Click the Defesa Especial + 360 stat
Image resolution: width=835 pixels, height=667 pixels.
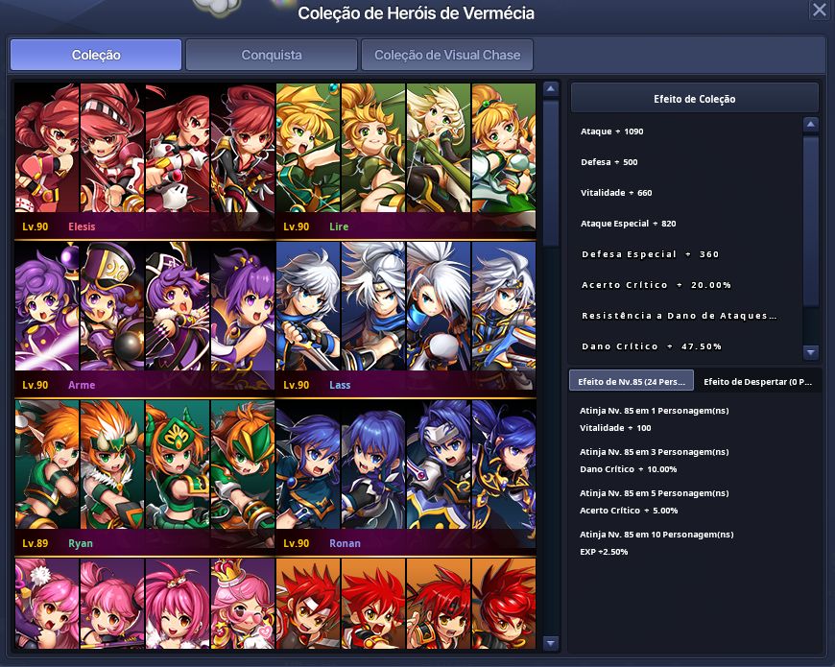pos(650,254)
